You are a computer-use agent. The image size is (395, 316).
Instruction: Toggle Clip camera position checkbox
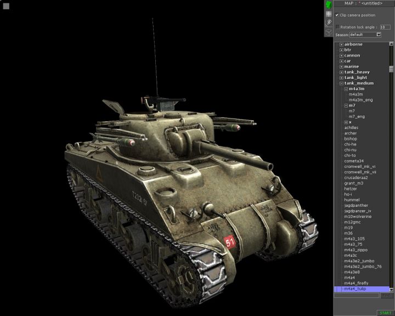[337, 15]
